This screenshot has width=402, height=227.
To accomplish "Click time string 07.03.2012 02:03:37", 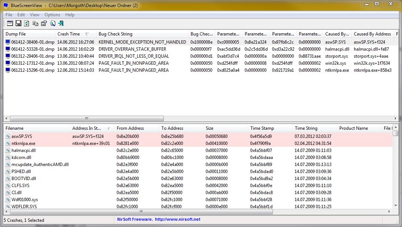I will click(313, 136).
